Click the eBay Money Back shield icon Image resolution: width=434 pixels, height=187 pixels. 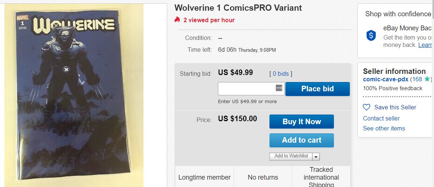[x=371, y=35]
